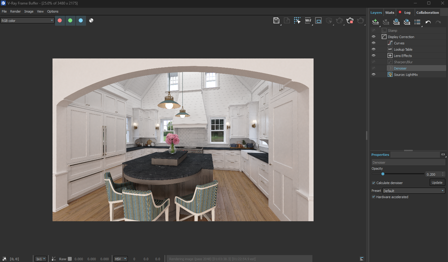Open the File menu
Image resolution: width=448 pixels, height=262 pixels.
tap(4, 11)
